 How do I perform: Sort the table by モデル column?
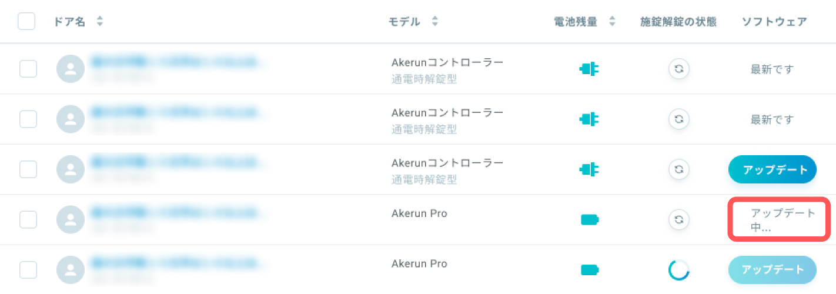coord(435,21)
